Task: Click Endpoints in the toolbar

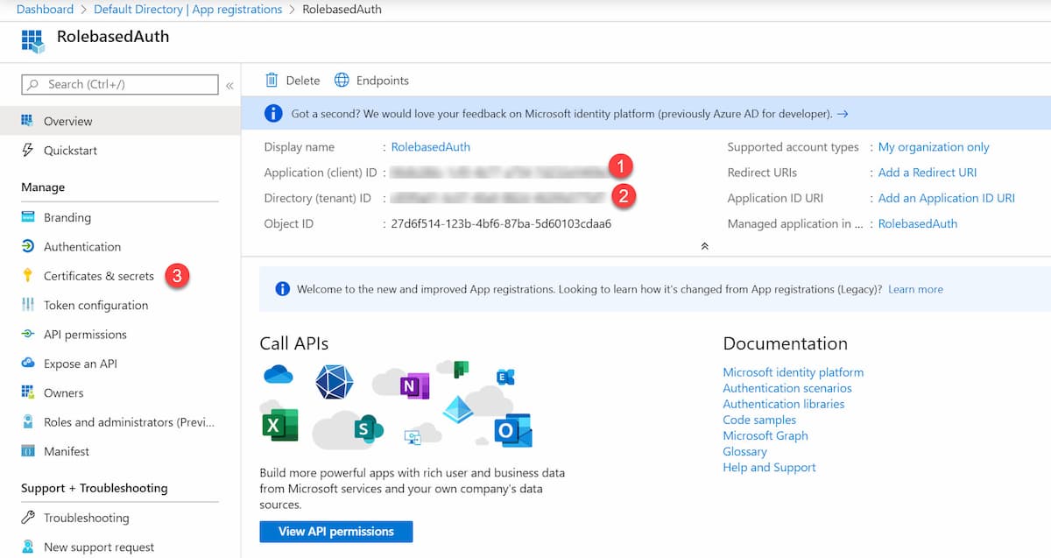Action: point(371,80)
